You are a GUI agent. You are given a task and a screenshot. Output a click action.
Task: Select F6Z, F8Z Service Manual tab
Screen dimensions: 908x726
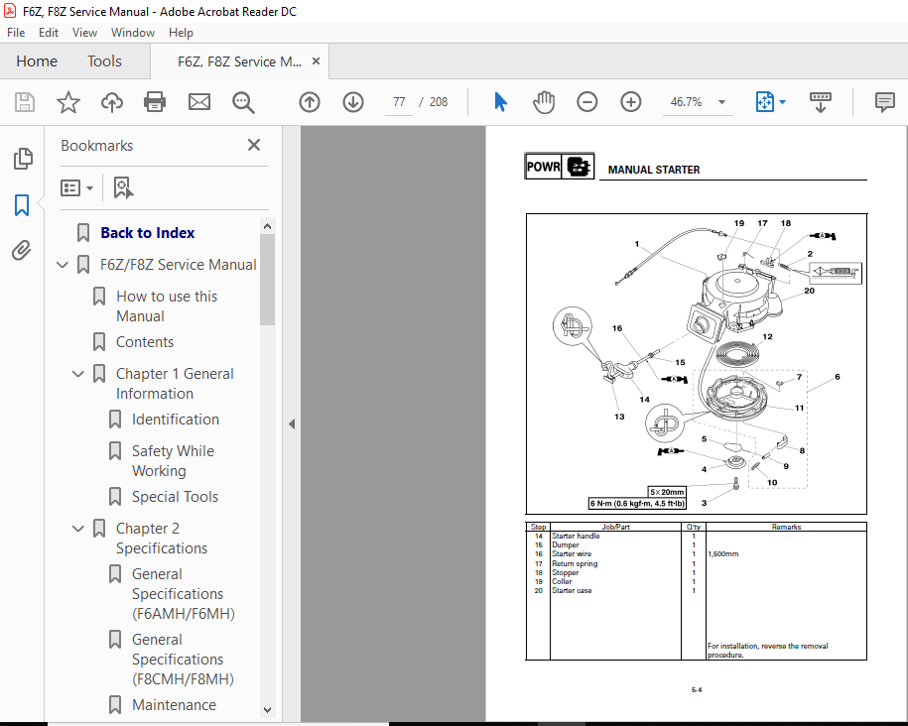239,61
